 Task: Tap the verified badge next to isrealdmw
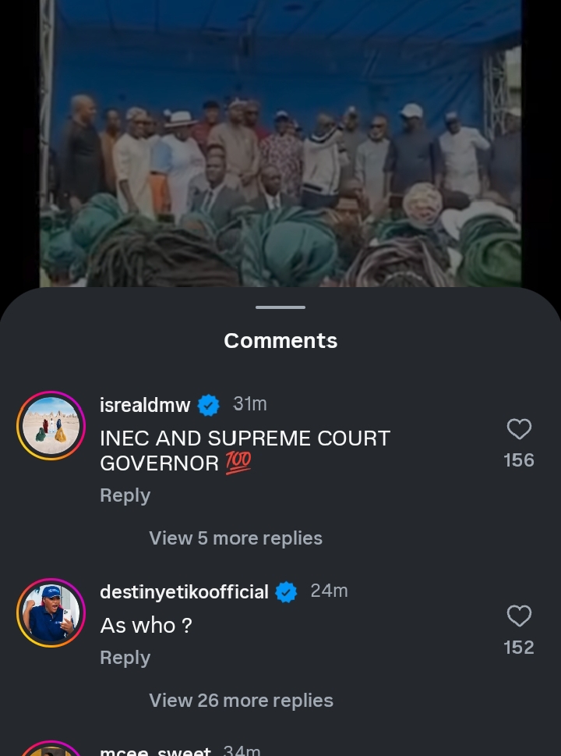point(208,405)
